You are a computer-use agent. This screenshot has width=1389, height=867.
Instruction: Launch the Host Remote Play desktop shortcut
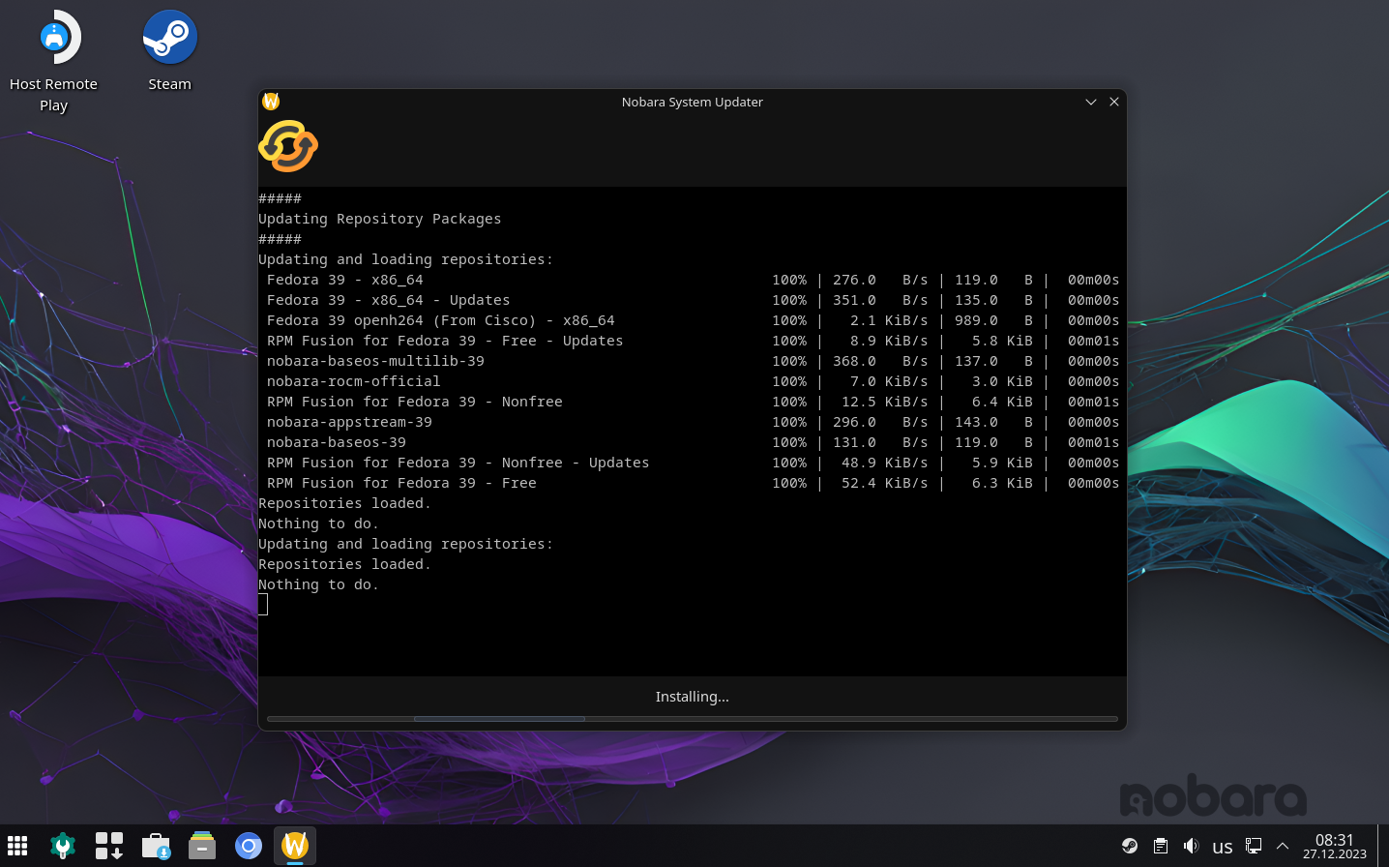tap(54, 61)
